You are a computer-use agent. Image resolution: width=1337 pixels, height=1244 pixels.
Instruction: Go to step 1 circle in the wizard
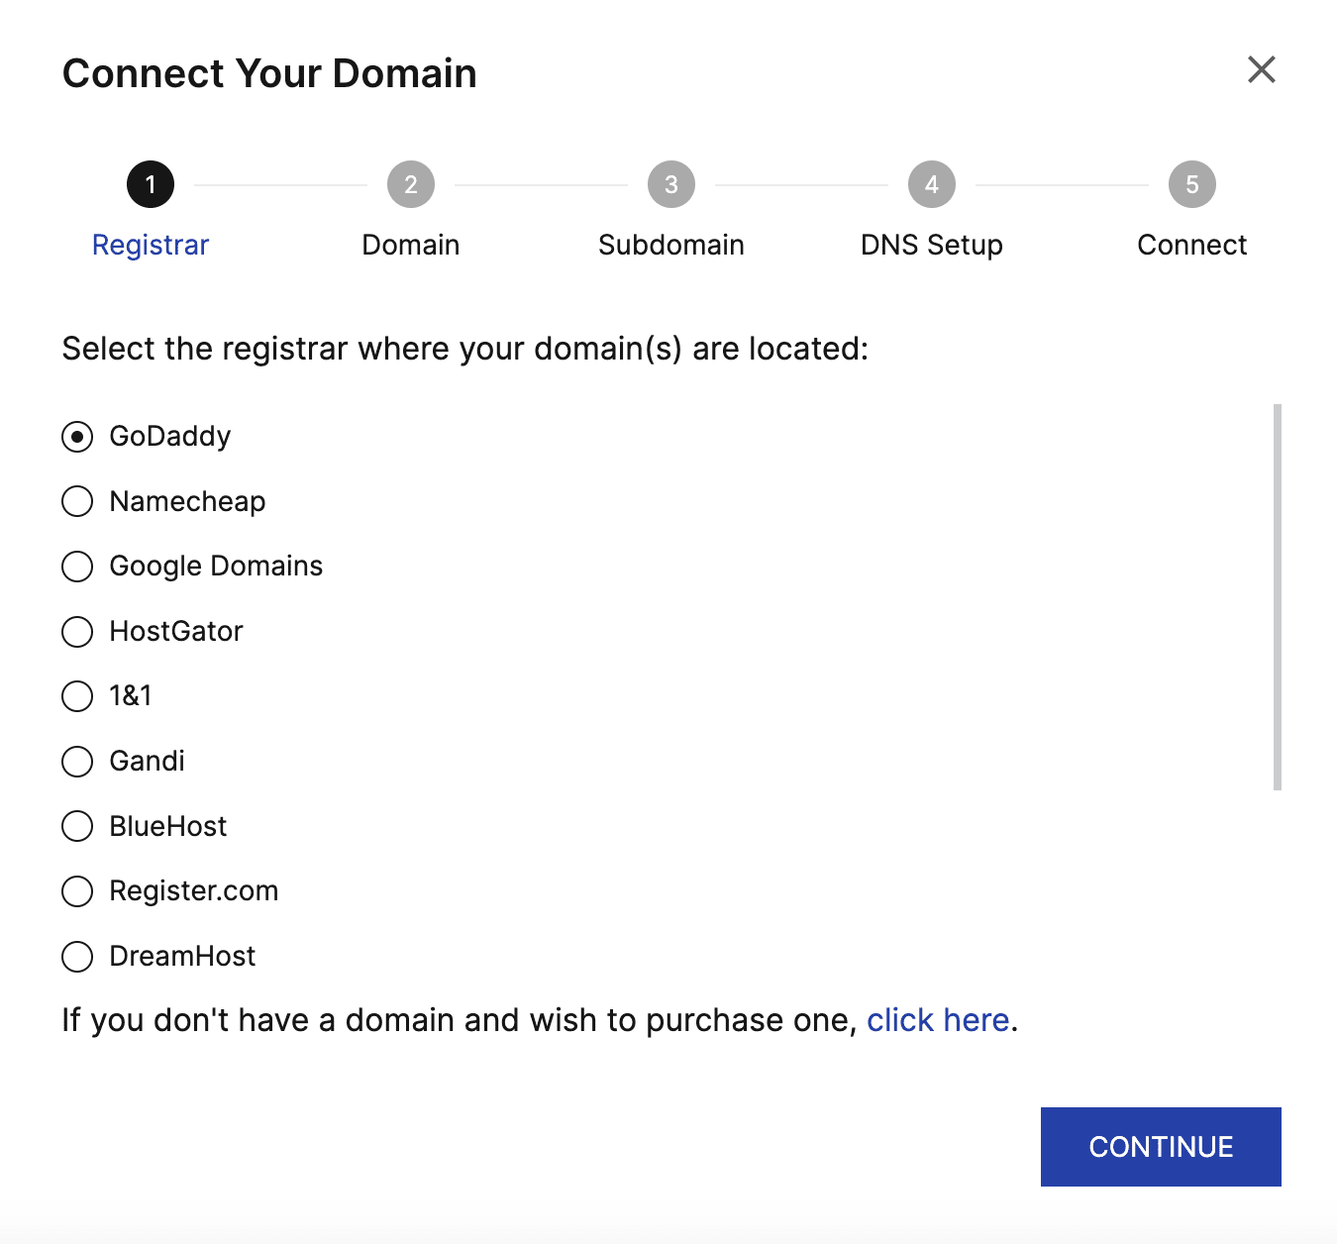(151, 184)
